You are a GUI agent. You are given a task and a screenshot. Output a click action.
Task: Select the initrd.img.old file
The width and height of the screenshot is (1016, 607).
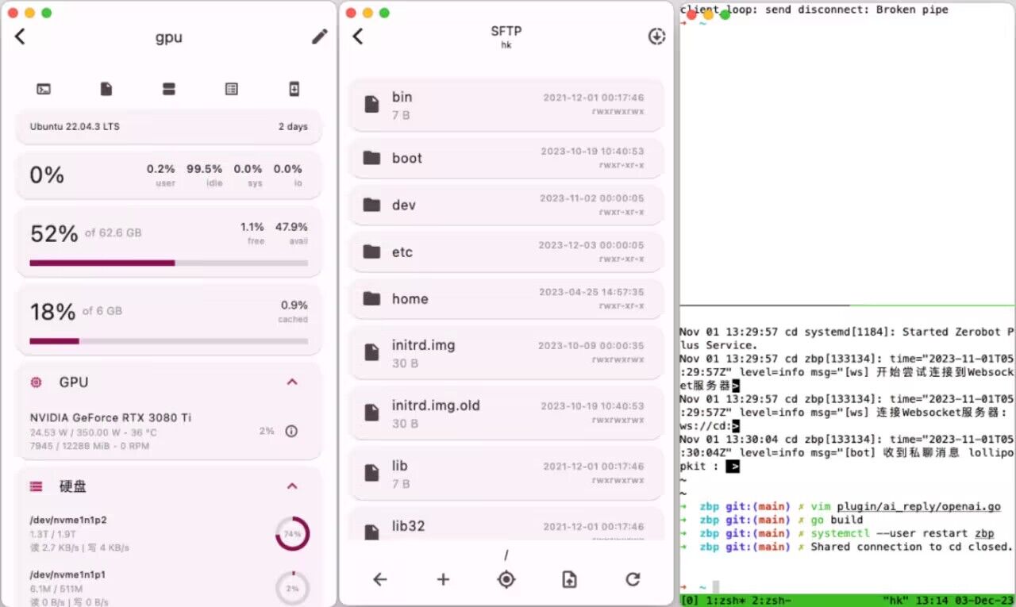tap(506, 413)
